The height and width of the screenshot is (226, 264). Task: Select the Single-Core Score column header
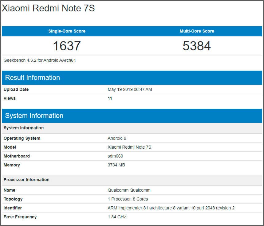pyautogui.click(x=66, y=31)
